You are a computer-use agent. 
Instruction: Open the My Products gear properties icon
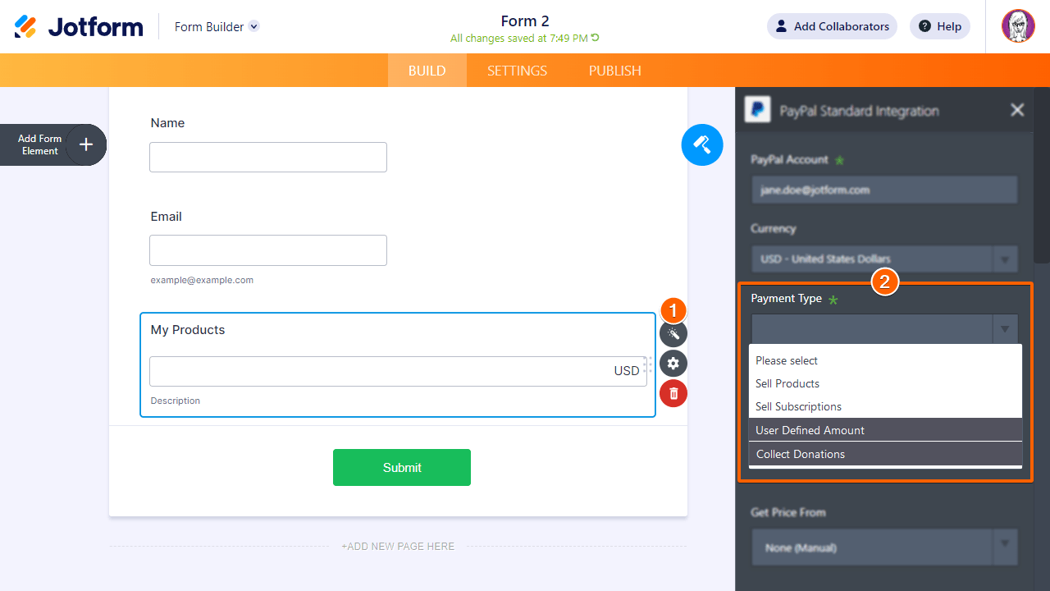tap(673, 364)
